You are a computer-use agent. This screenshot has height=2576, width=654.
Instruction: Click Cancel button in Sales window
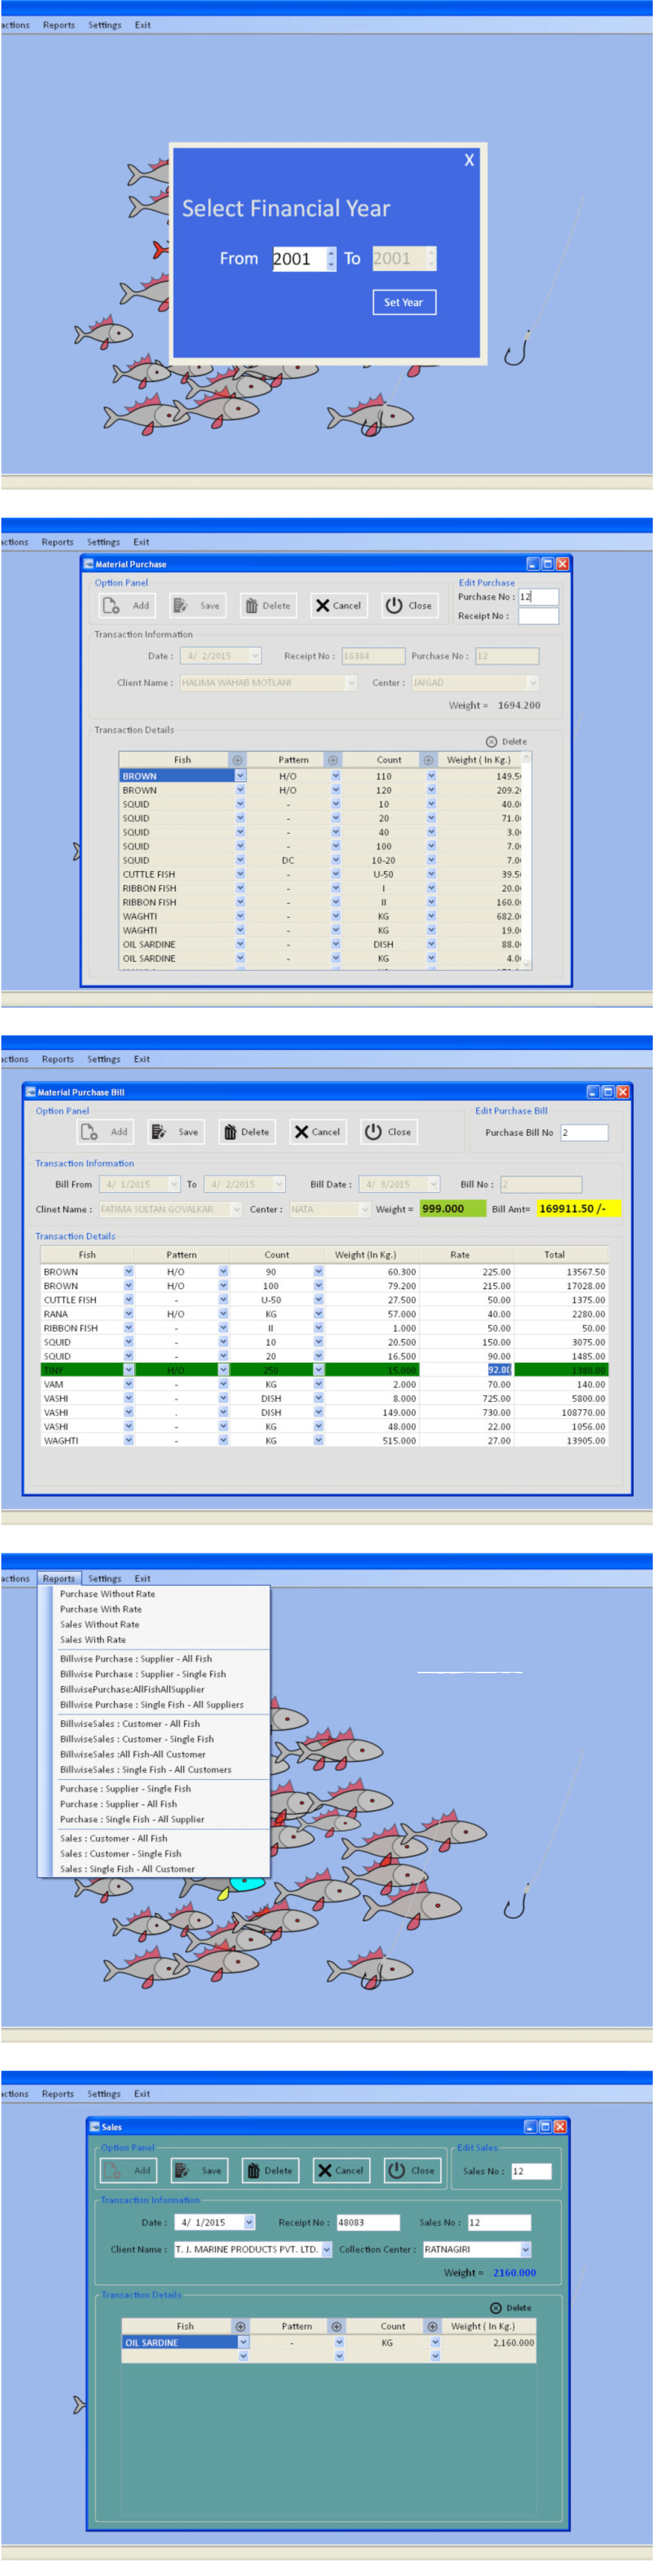[x=341, y=2171]
